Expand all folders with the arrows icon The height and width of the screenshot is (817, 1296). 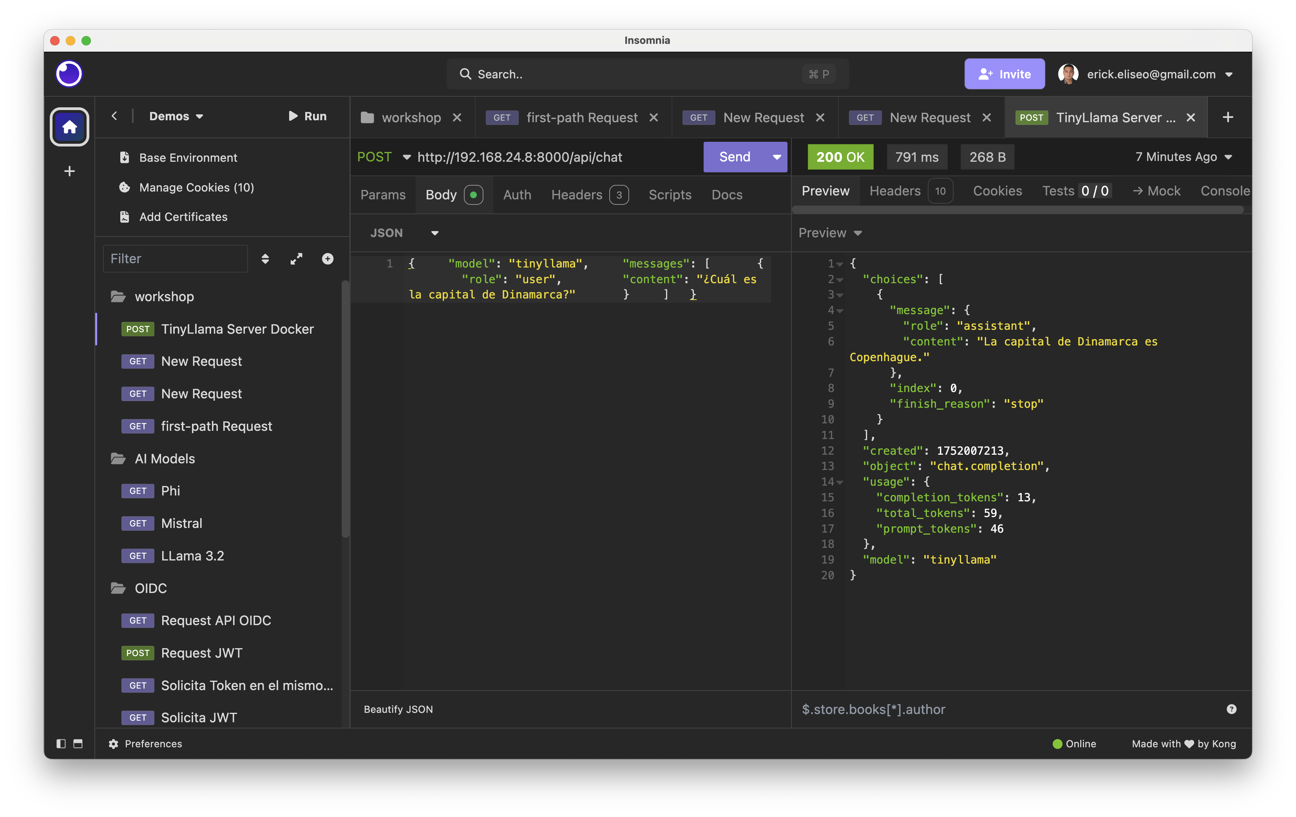[296, 259]
